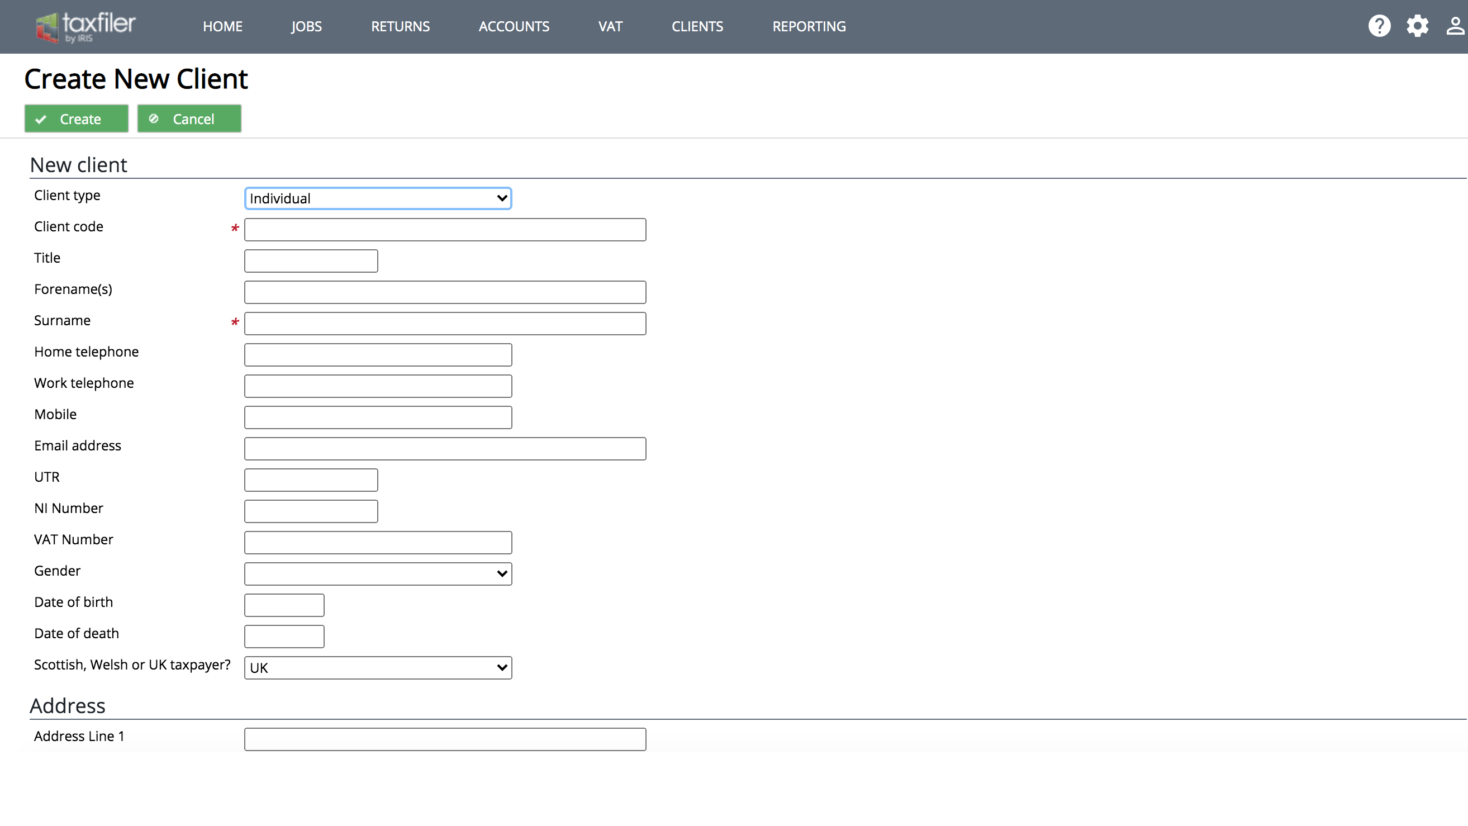Focus the VAT Number field
This screenshot has height=826, width=1468.
[378, 543]
